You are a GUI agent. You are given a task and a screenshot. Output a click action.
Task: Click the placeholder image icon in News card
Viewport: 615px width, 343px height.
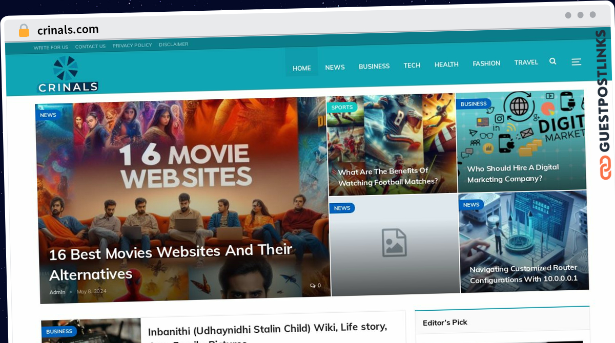click(x=394, y=243)
